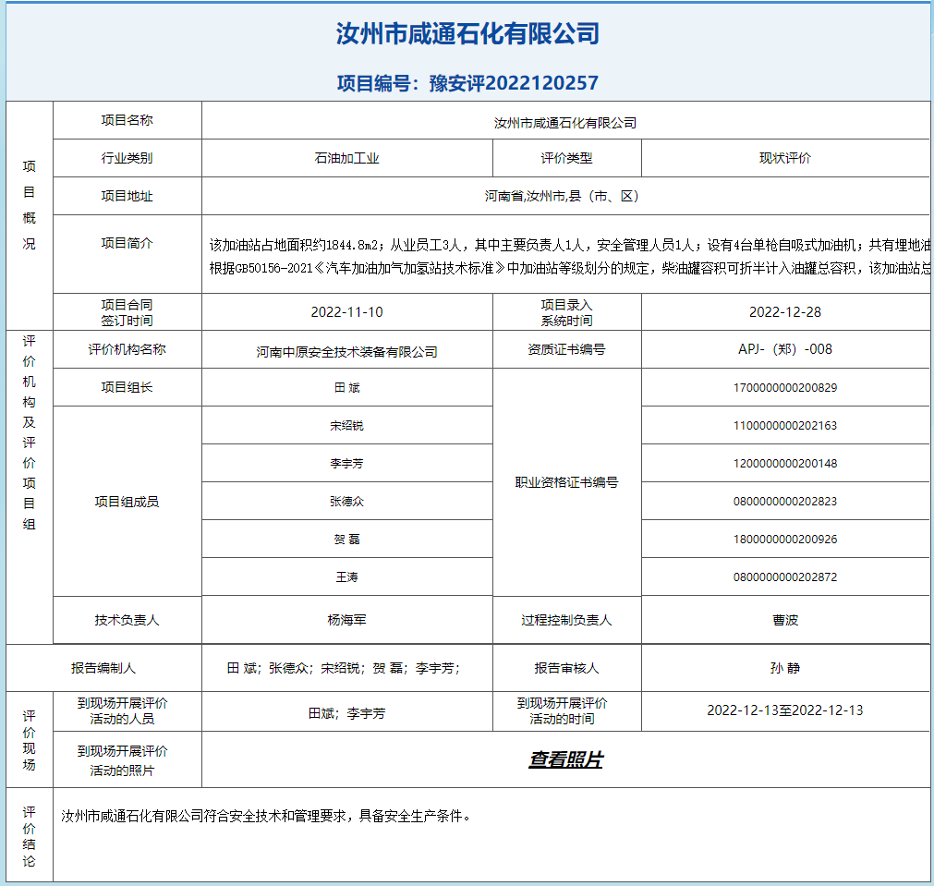Screen dimensions: 934x886
Task: Click certificate number 1700000000200829
Action: (785, 387)
